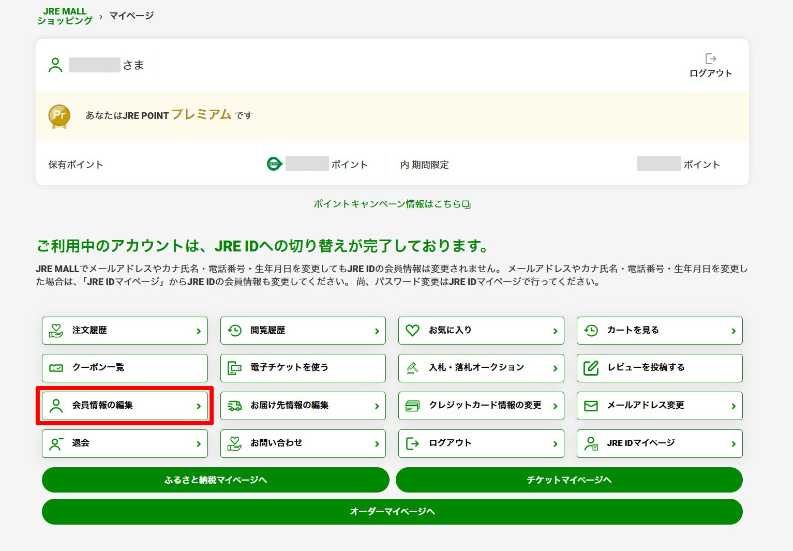Click the chevron on the クレジットカード情報の変更 button
Viewport: 793px width, 551px height.
pos(555,406)
